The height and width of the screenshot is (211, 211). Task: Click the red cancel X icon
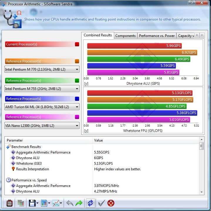pyautogui.click(x=111, y=203)
